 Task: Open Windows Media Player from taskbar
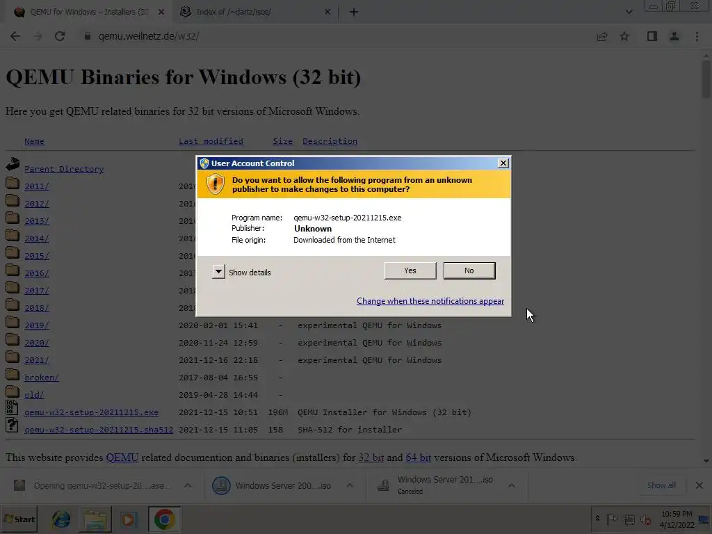click(129, 519)
